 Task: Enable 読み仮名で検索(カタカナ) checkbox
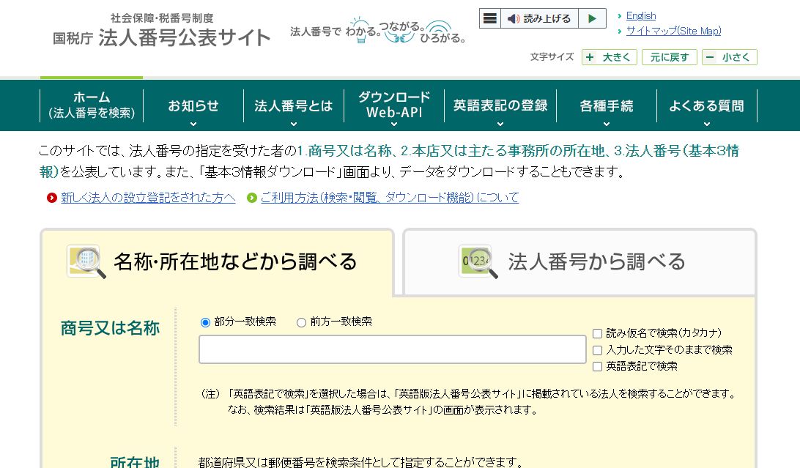[x=598, y=334]
